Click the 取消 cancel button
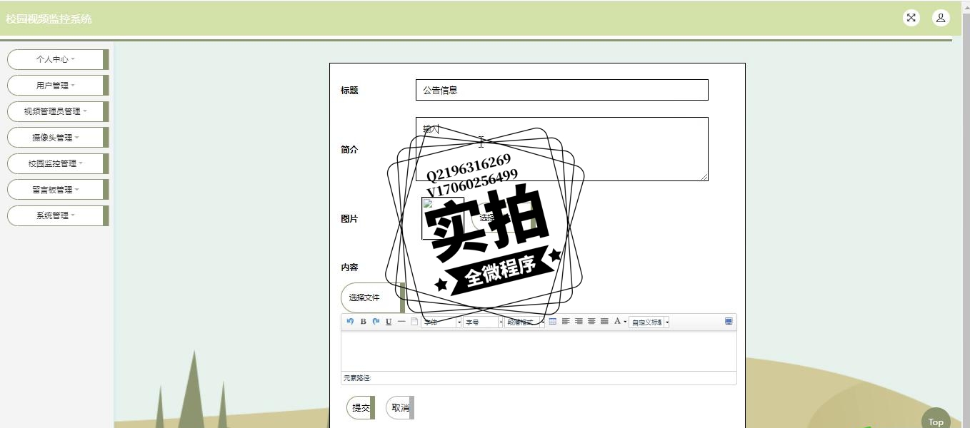This screenshot has height=428, width=970. coord(400,408)
